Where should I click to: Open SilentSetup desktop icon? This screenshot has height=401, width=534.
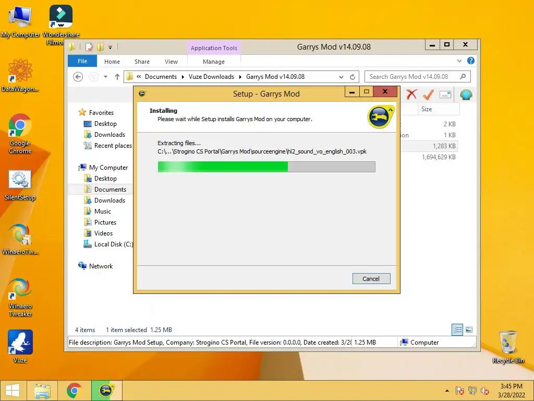(20, 185)
